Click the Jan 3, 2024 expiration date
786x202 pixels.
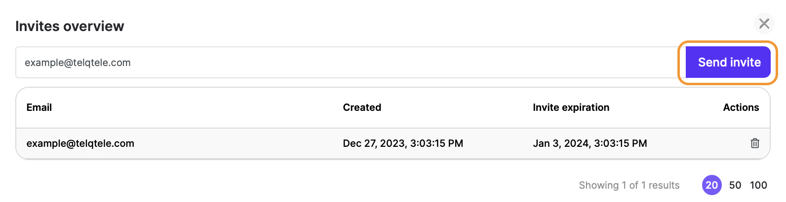tap(561, 143)
